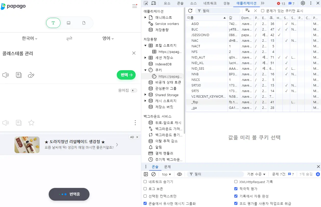Open the 문제 tab next to 콘솔

(x=167, y=167)
